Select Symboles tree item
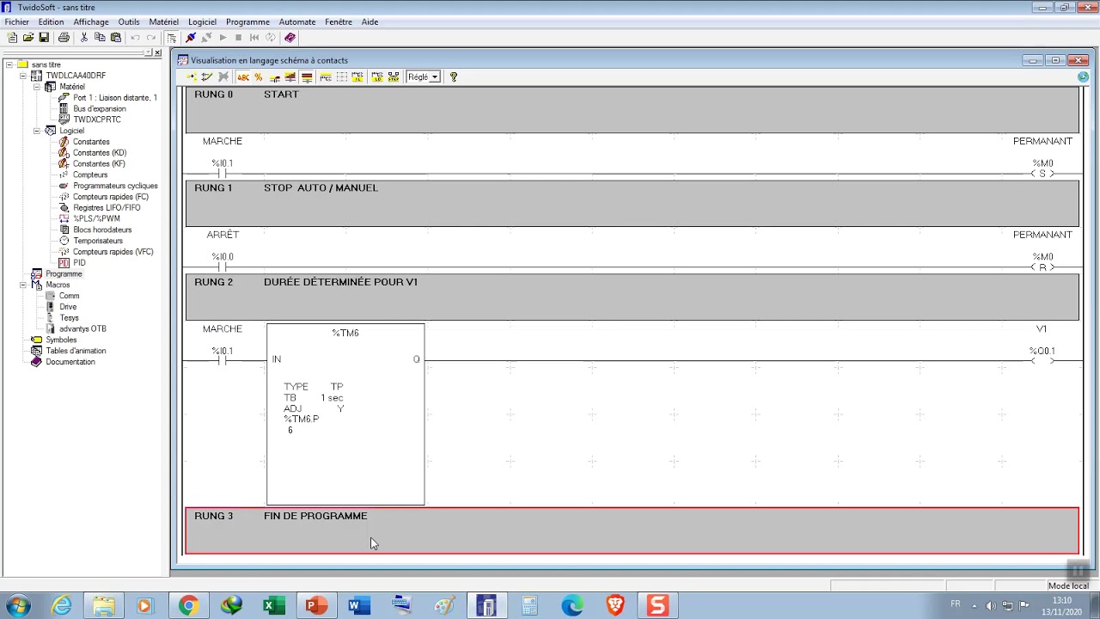Image resolution: width=1100 pixels, height=619 pixels. coord(61,340)
